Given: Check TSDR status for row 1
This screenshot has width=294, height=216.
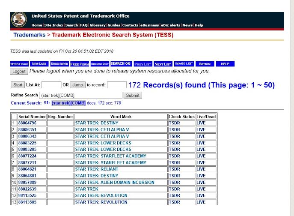Looking at the screenshot, I should coord(174,123).
